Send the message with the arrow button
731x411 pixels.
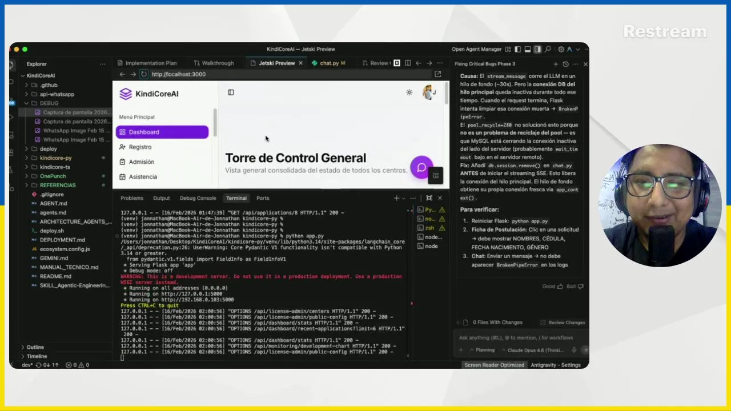click(x=585, y=350)
